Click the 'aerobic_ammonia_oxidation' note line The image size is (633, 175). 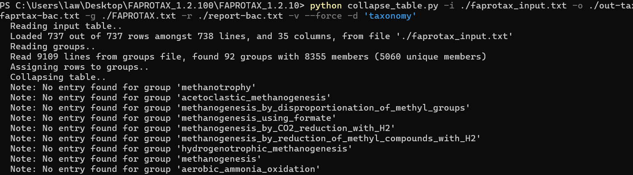[x=165, y=169]
